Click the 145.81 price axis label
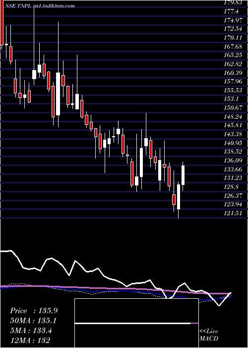This screenshot has width=248, height=348. pyautogui.click(x=233, y=125)
